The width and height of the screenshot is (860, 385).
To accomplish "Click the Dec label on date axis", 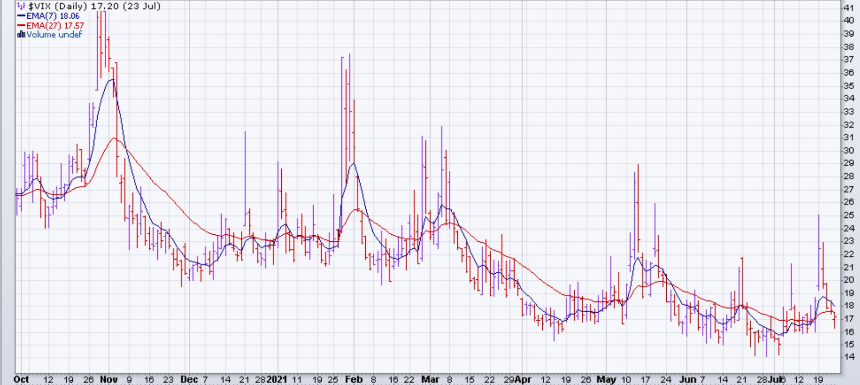I will [188, 379].
